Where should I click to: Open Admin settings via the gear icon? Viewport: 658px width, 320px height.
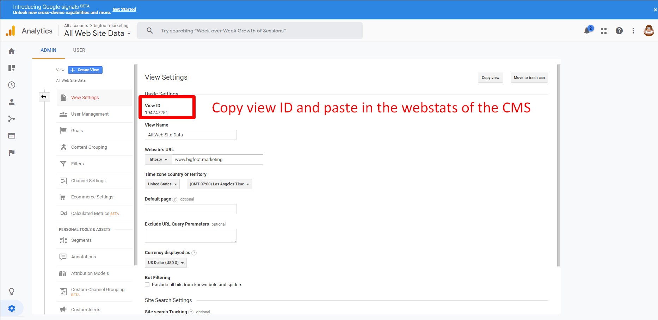tap(12, 308)
